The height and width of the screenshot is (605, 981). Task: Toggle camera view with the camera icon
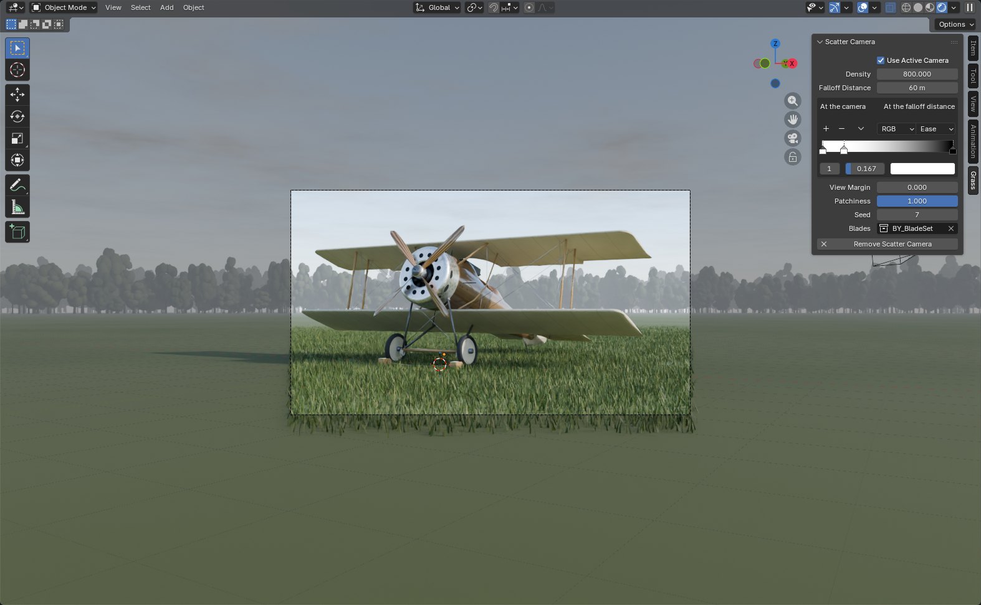point(793,138)
